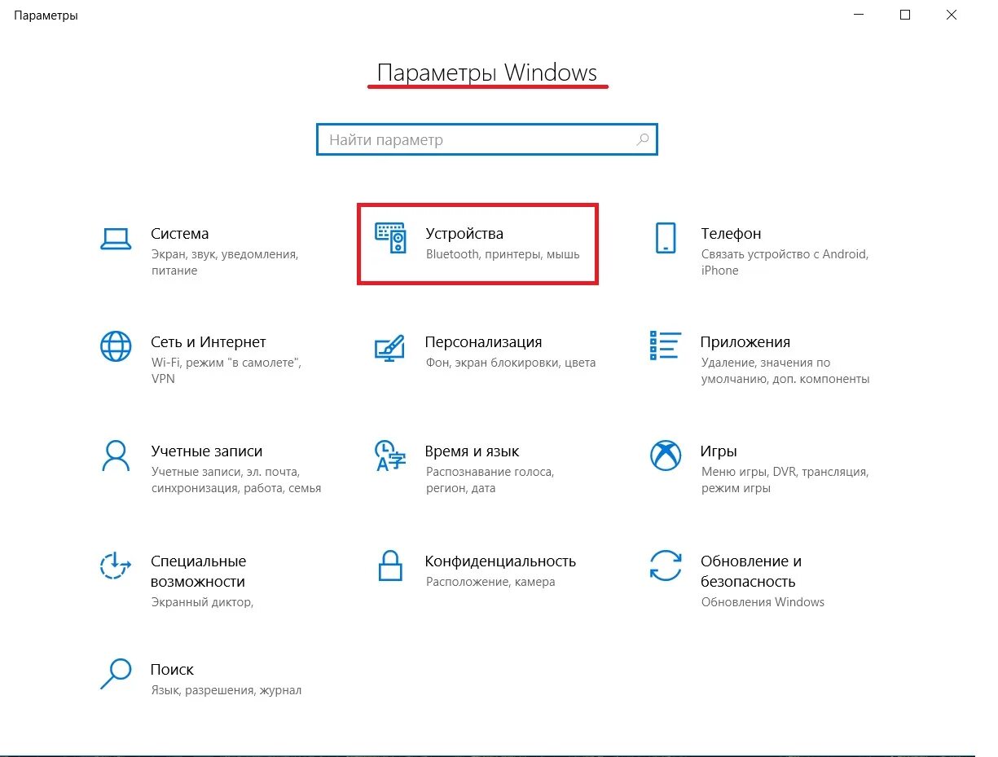Click the Время и язык icon

pyautogui.click(x=389, y=456)
